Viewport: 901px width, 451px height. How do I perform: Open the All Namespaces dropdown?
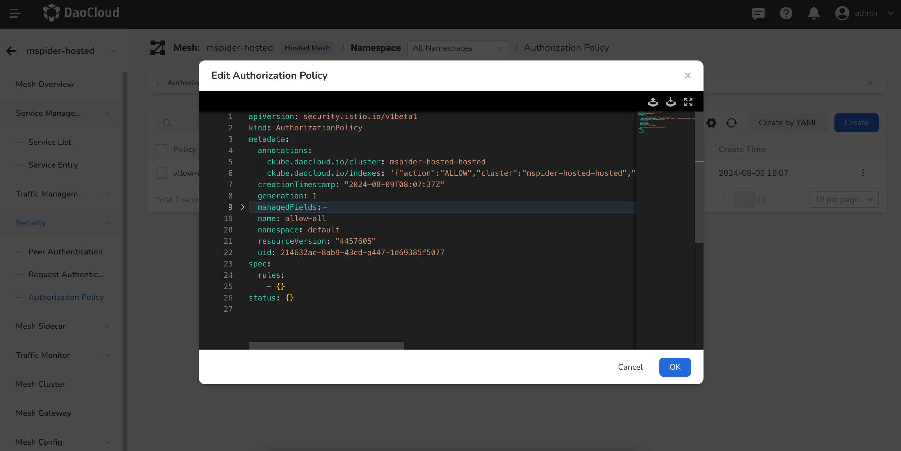[457, 48]
